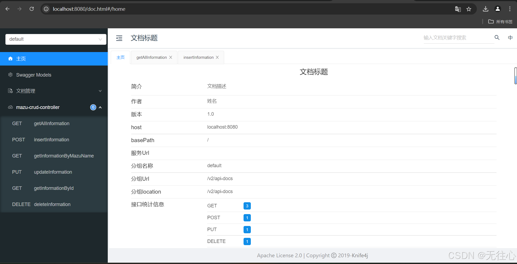Click the 6 count badge on mazu-crud-controller
The image size is (517, 264).
click(93, 107)
